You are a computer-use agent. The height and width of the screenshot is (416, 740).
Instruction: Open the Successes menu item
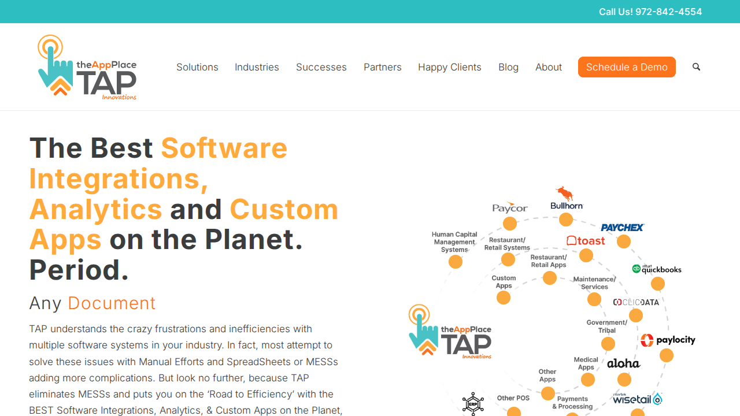tap(321, 67)
